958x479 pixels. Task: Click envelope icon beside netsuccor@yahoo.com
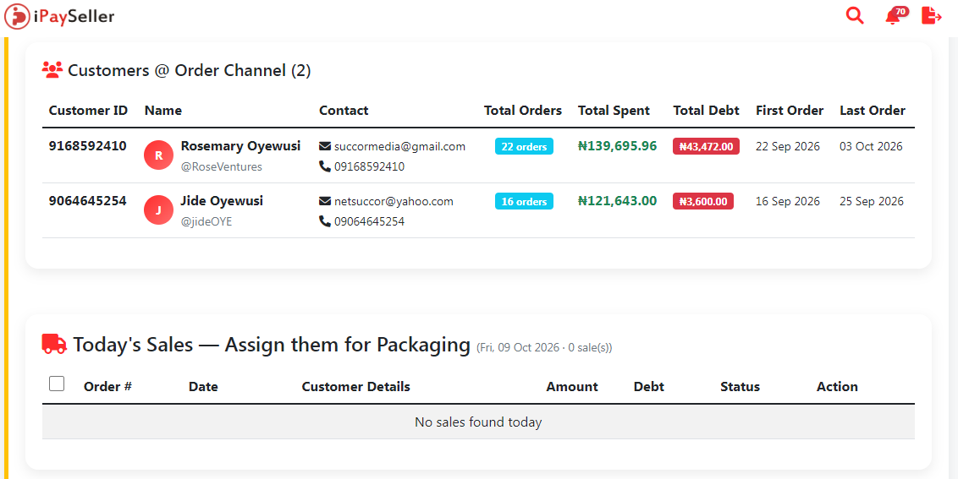tap(325, 201)
